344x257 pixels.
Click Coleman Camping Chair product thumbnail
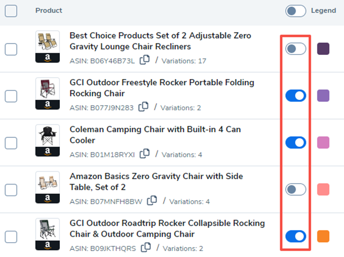pyautogui.click(x=47, y=140)
